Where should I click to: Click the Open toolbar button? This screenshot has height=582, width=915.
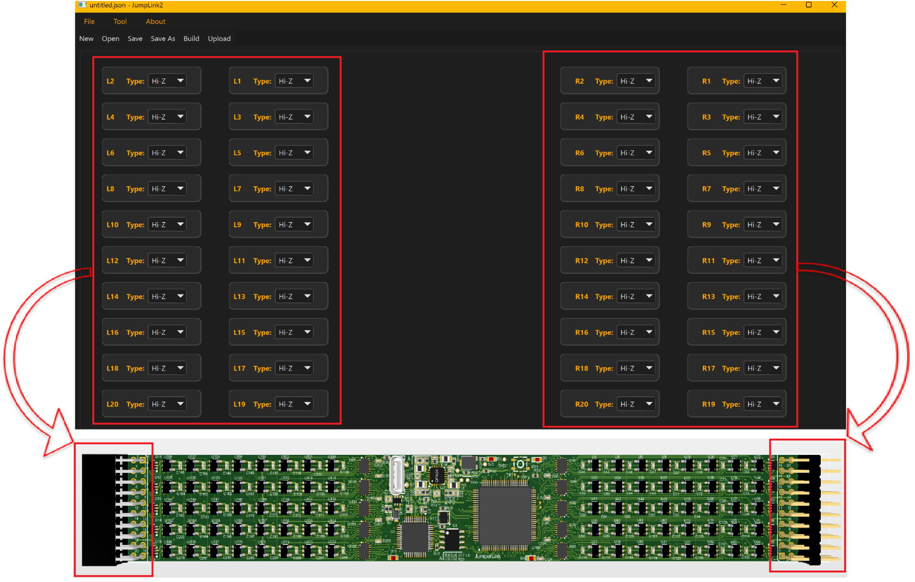click(x=110, y=39)
